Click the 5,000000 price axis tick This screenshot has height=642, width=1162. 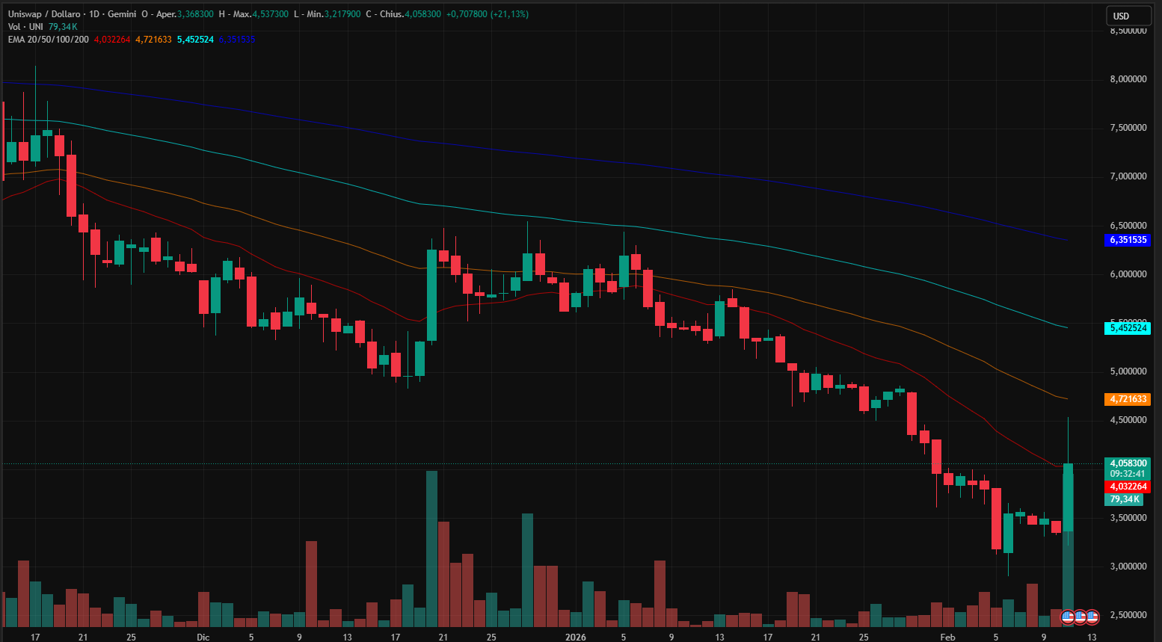click(x=1128, y=371)
